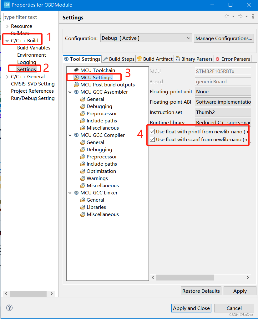The width and height of the screenshot is (258, 319).
Task: Collapse the MCU GCC Linker node
Action: 70,193
